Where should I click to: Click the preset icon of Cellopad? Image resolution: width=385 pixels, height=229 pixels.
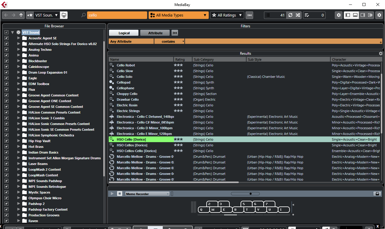tap(111, 82)
